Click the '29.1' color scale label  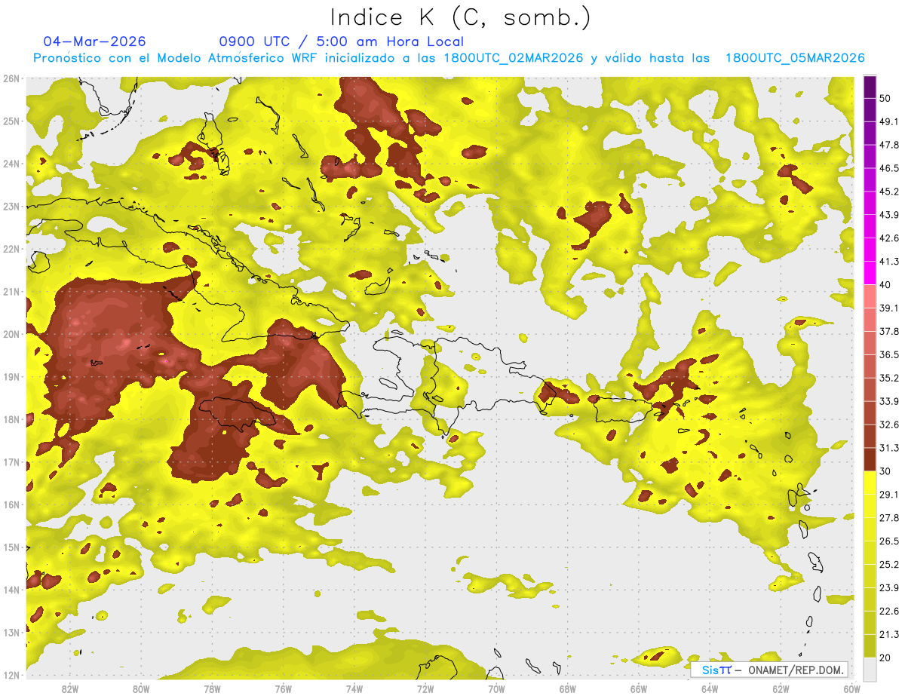[x=889, y=495]
